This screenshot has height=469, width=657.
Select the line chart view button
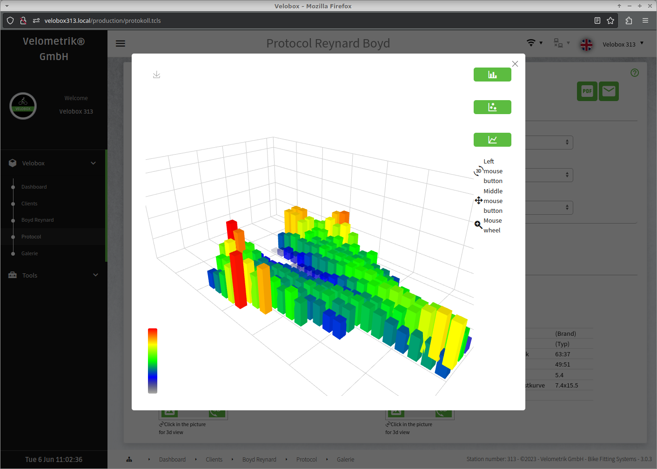[492, 140]
